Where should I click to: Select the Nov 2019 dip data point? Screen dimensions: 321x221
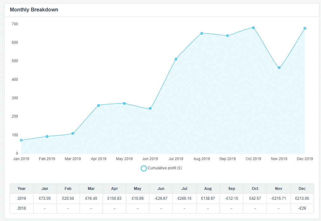click(x=279, y=68)
